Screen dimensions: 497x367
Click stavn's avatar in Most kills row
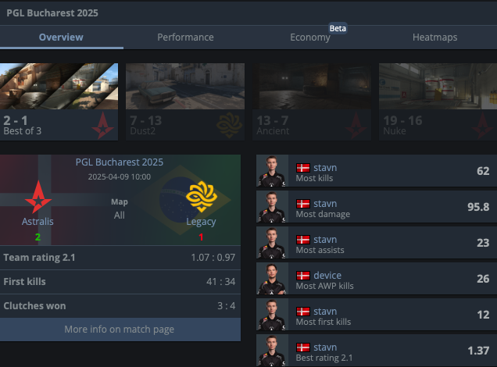pos(272,171)
